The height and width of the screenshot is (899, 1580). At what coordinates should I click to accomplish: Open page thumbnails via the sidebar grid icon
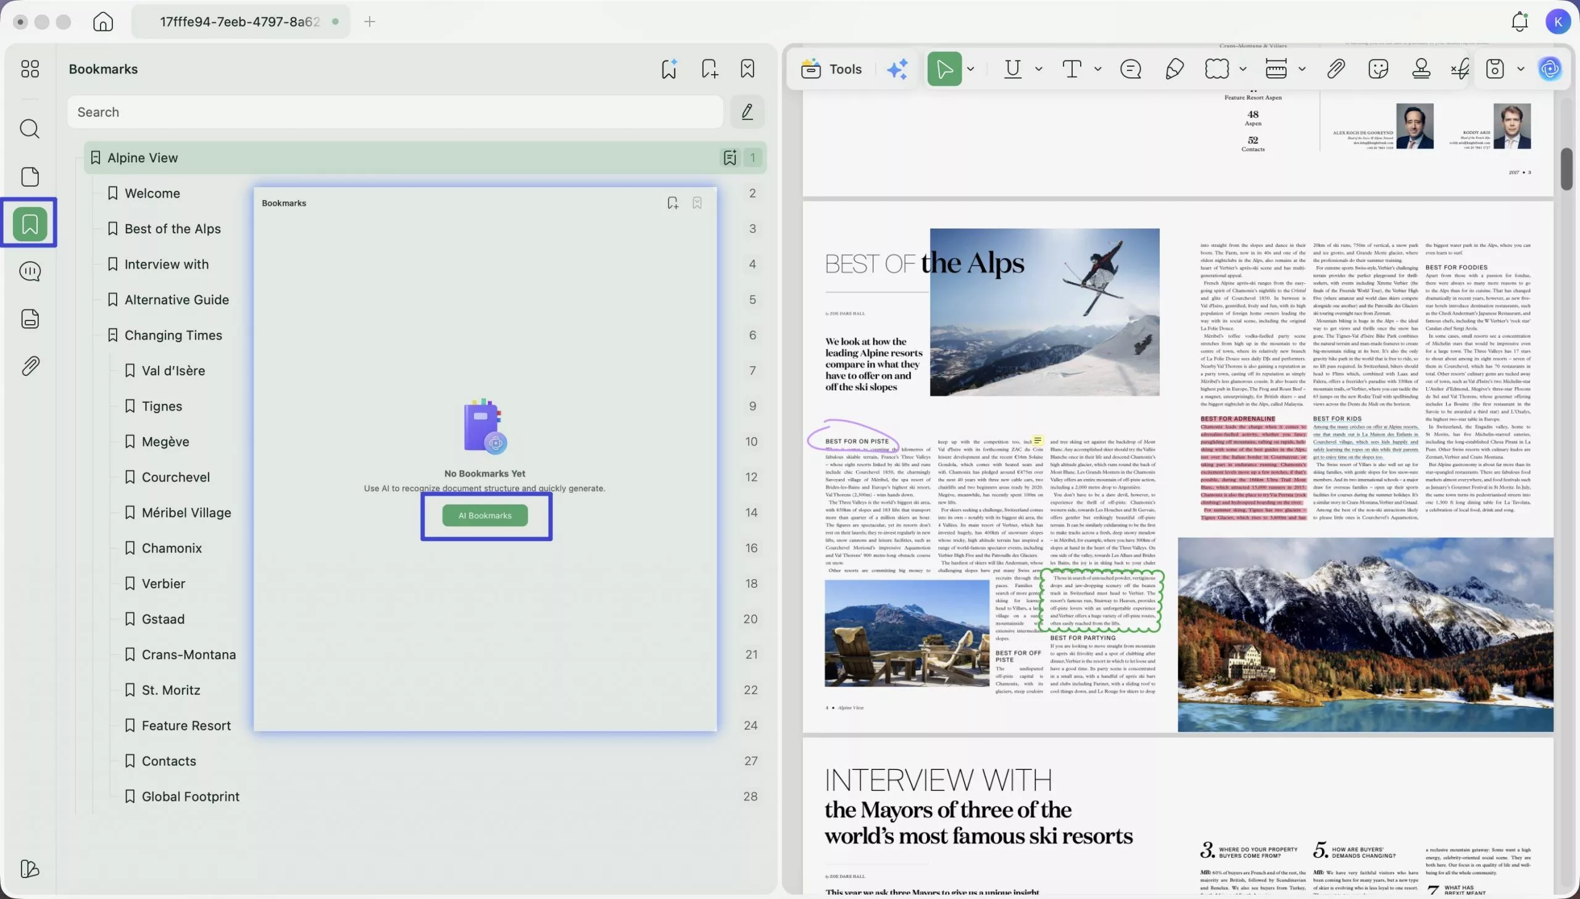30,69
